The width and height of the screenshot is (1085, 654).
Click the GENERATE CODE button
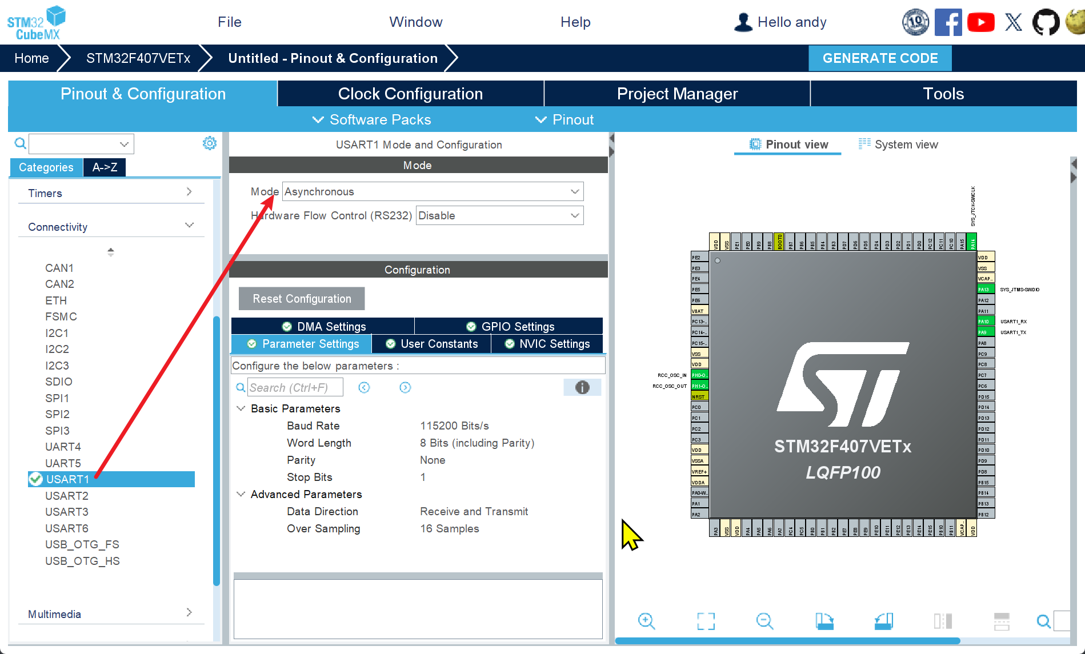coord(880,58)
